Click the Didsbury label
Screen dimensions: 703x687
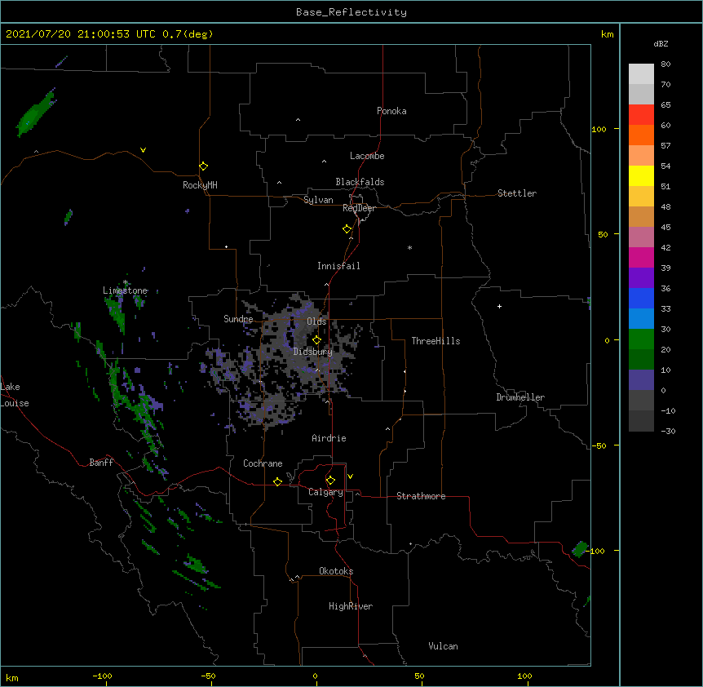(x=313, y=352)
